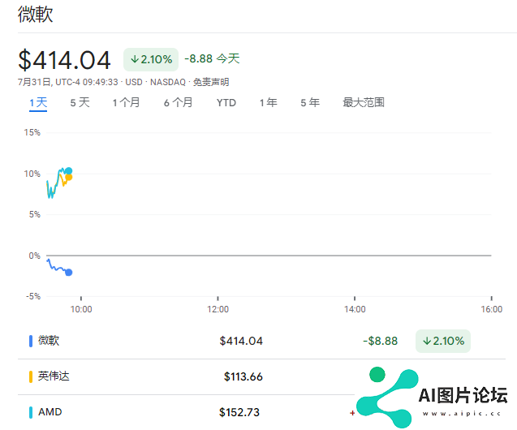This screenshot has height=430, width=517.
Task: Click the yellow 英伟达 endpoint dot on the chart
Action: [68, 178]
